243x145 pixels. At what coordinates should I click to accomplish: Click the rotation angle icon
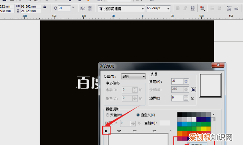(x=55, y=8)
